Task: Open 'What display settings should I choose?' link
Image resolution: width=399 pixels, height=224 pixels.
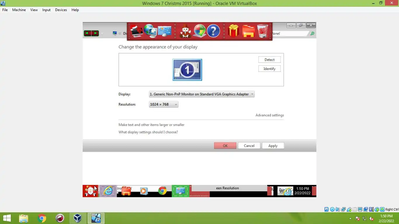Action: point(148,132)
